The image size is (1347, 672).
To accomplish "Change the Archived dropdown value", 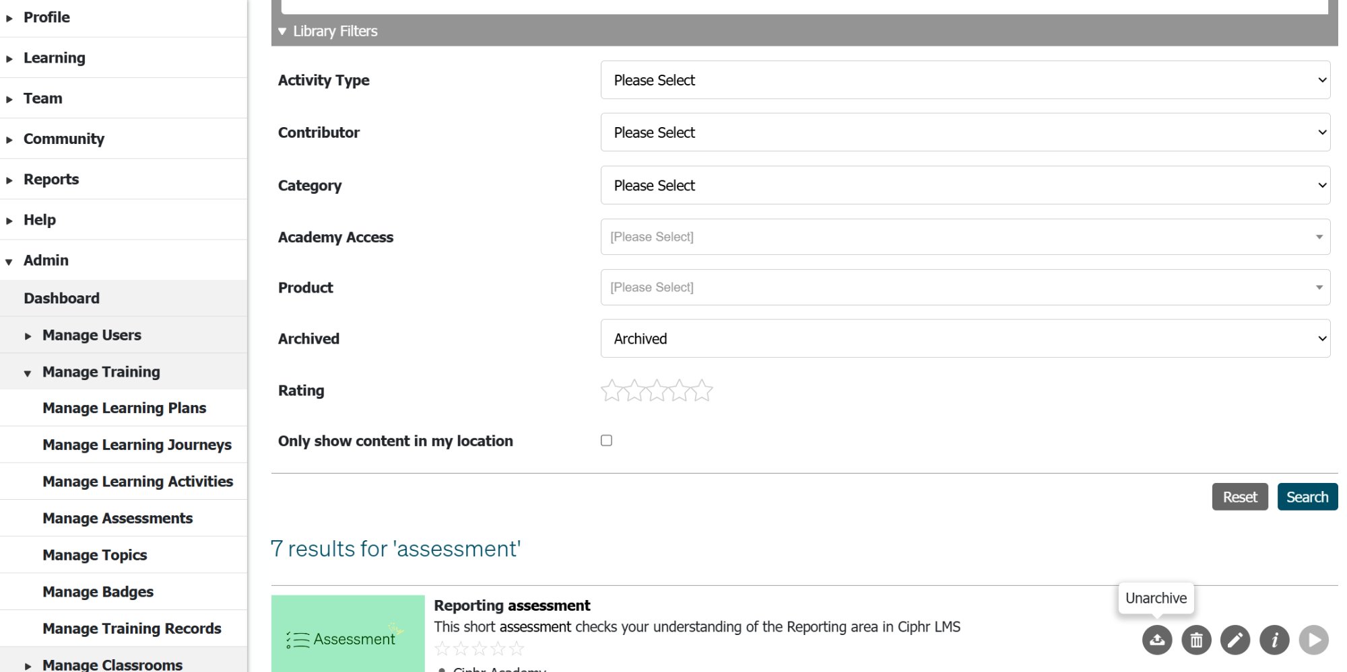I will [x=965, y=338].
